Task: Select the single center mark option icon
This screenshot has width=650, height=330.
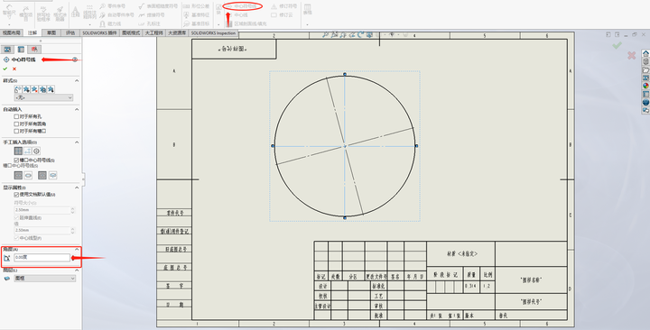Action: click(18, 151)
